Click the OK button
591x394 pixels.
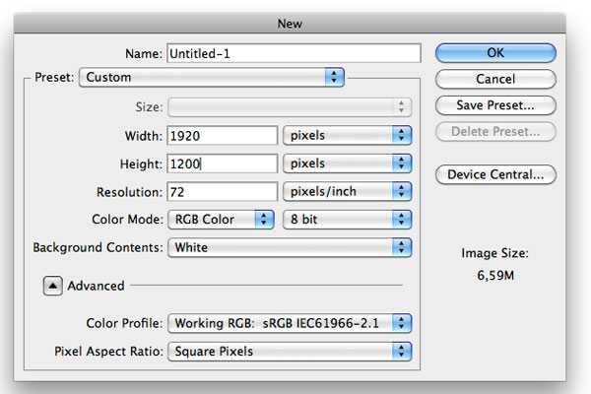[495, 52]
